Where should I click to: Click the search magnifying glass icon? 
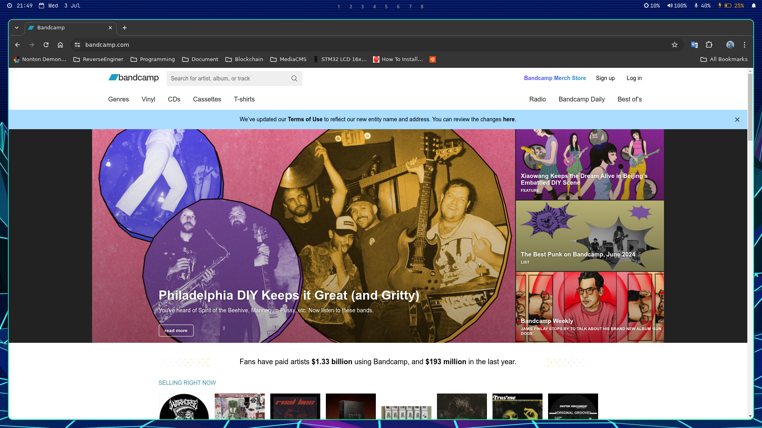pos(294,78)
